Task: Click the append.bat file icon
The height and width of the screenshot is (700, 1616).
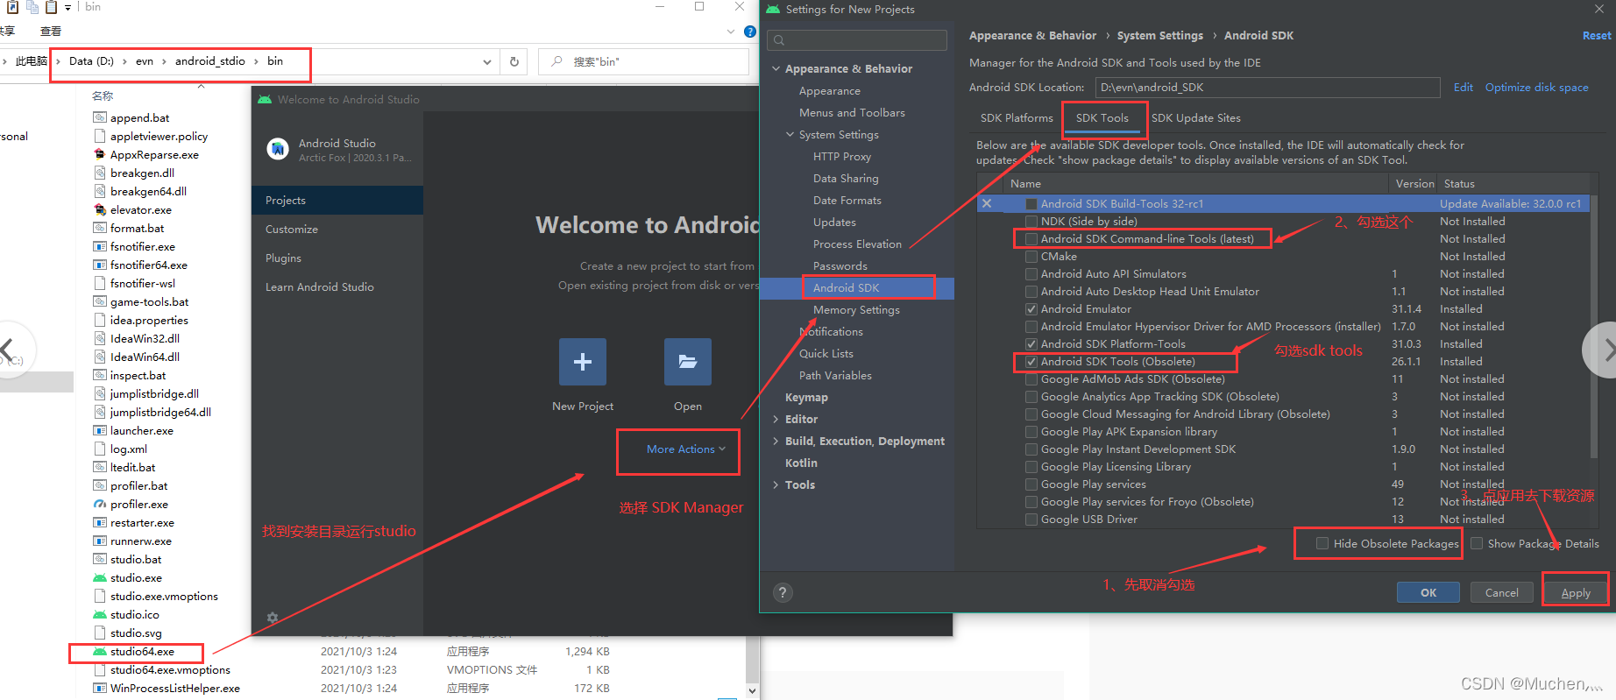Action: 100,117
